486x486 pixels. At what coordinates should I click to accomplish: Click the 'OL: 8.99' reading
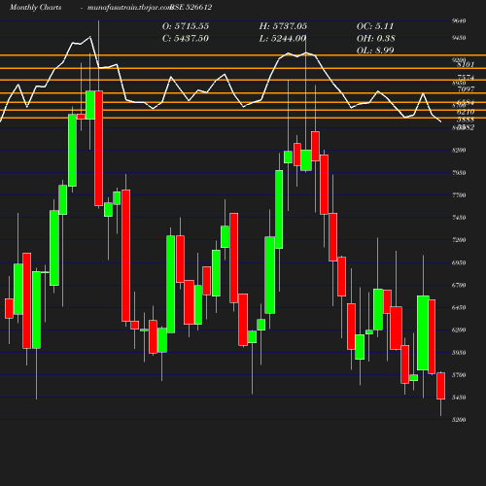(x=375, y=51)
